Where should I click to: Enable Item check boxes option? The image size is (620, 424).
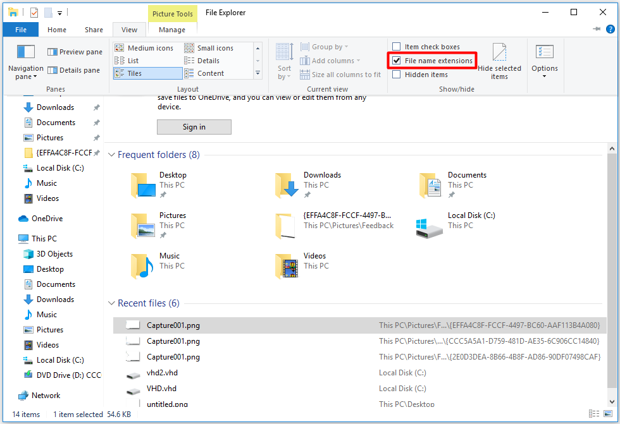click(397, 47)
